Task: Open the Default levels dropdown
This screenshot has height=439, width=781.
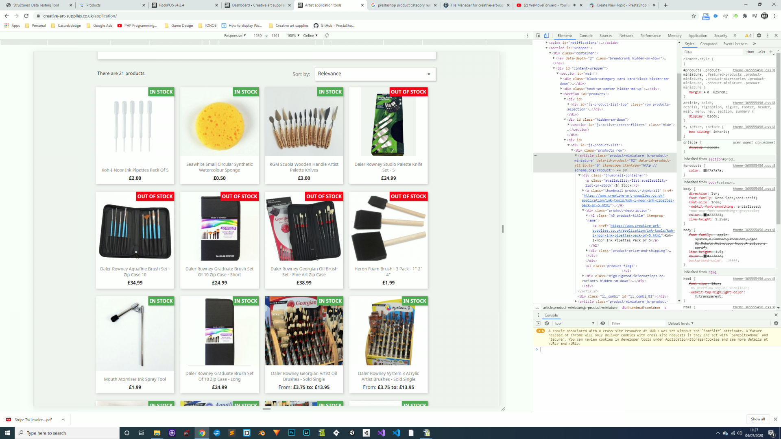Action: pyautogui.click(x=681, y=324)
